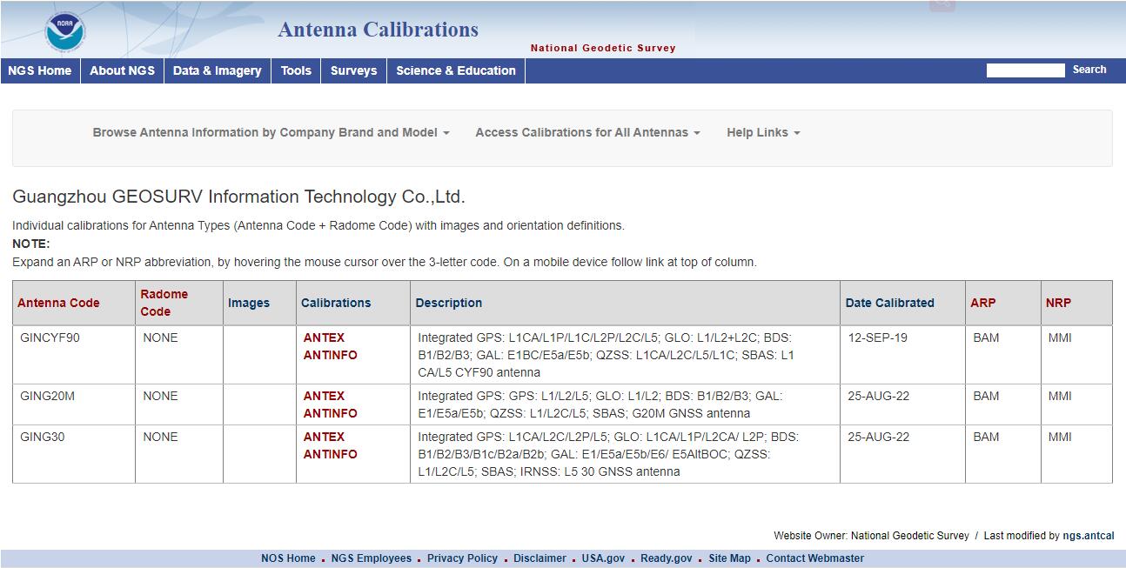Click the Calibrations column header
Image resolution: width=1126 pixels, height=568 pixels.
[x=336, y=303]
